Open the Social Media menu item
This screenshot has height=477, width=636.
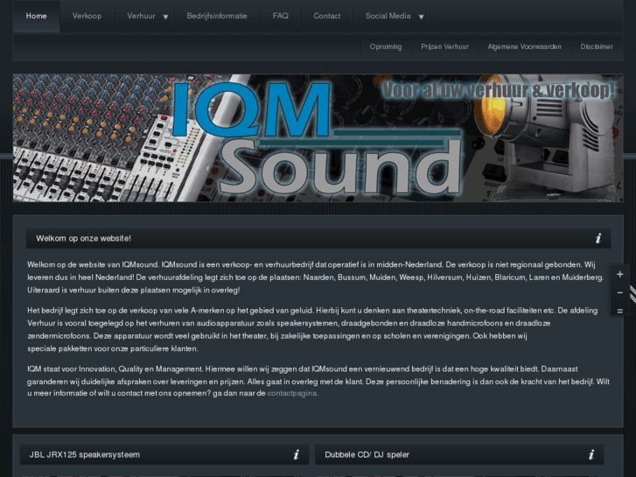[x=388, y=17]
